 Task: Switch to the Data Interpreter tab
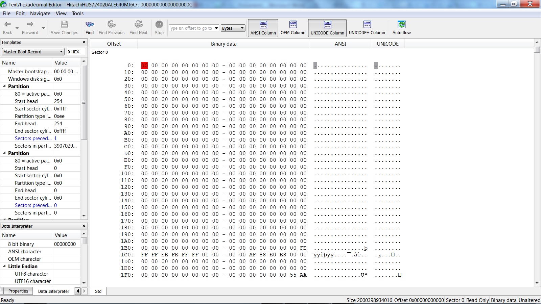point(53,291)
